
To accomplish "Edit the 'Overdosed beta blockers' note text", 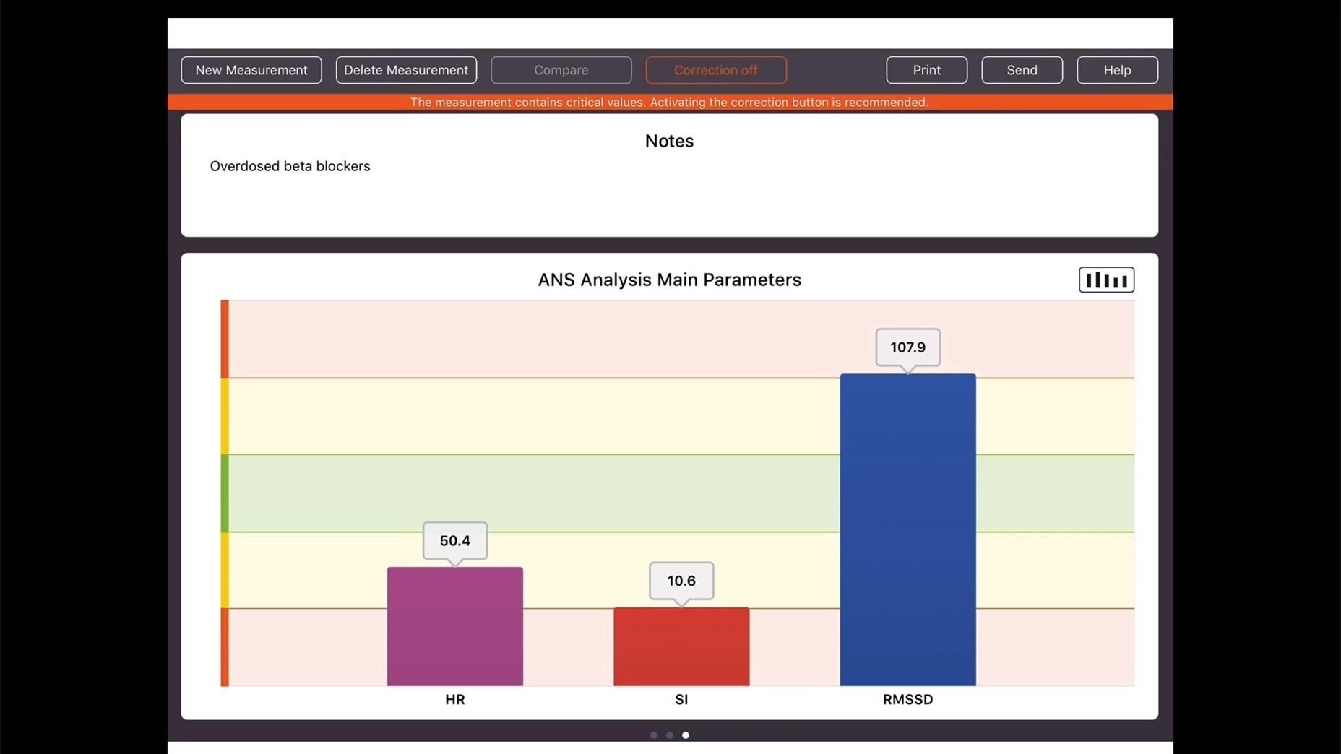I will [x=290, y=166].
